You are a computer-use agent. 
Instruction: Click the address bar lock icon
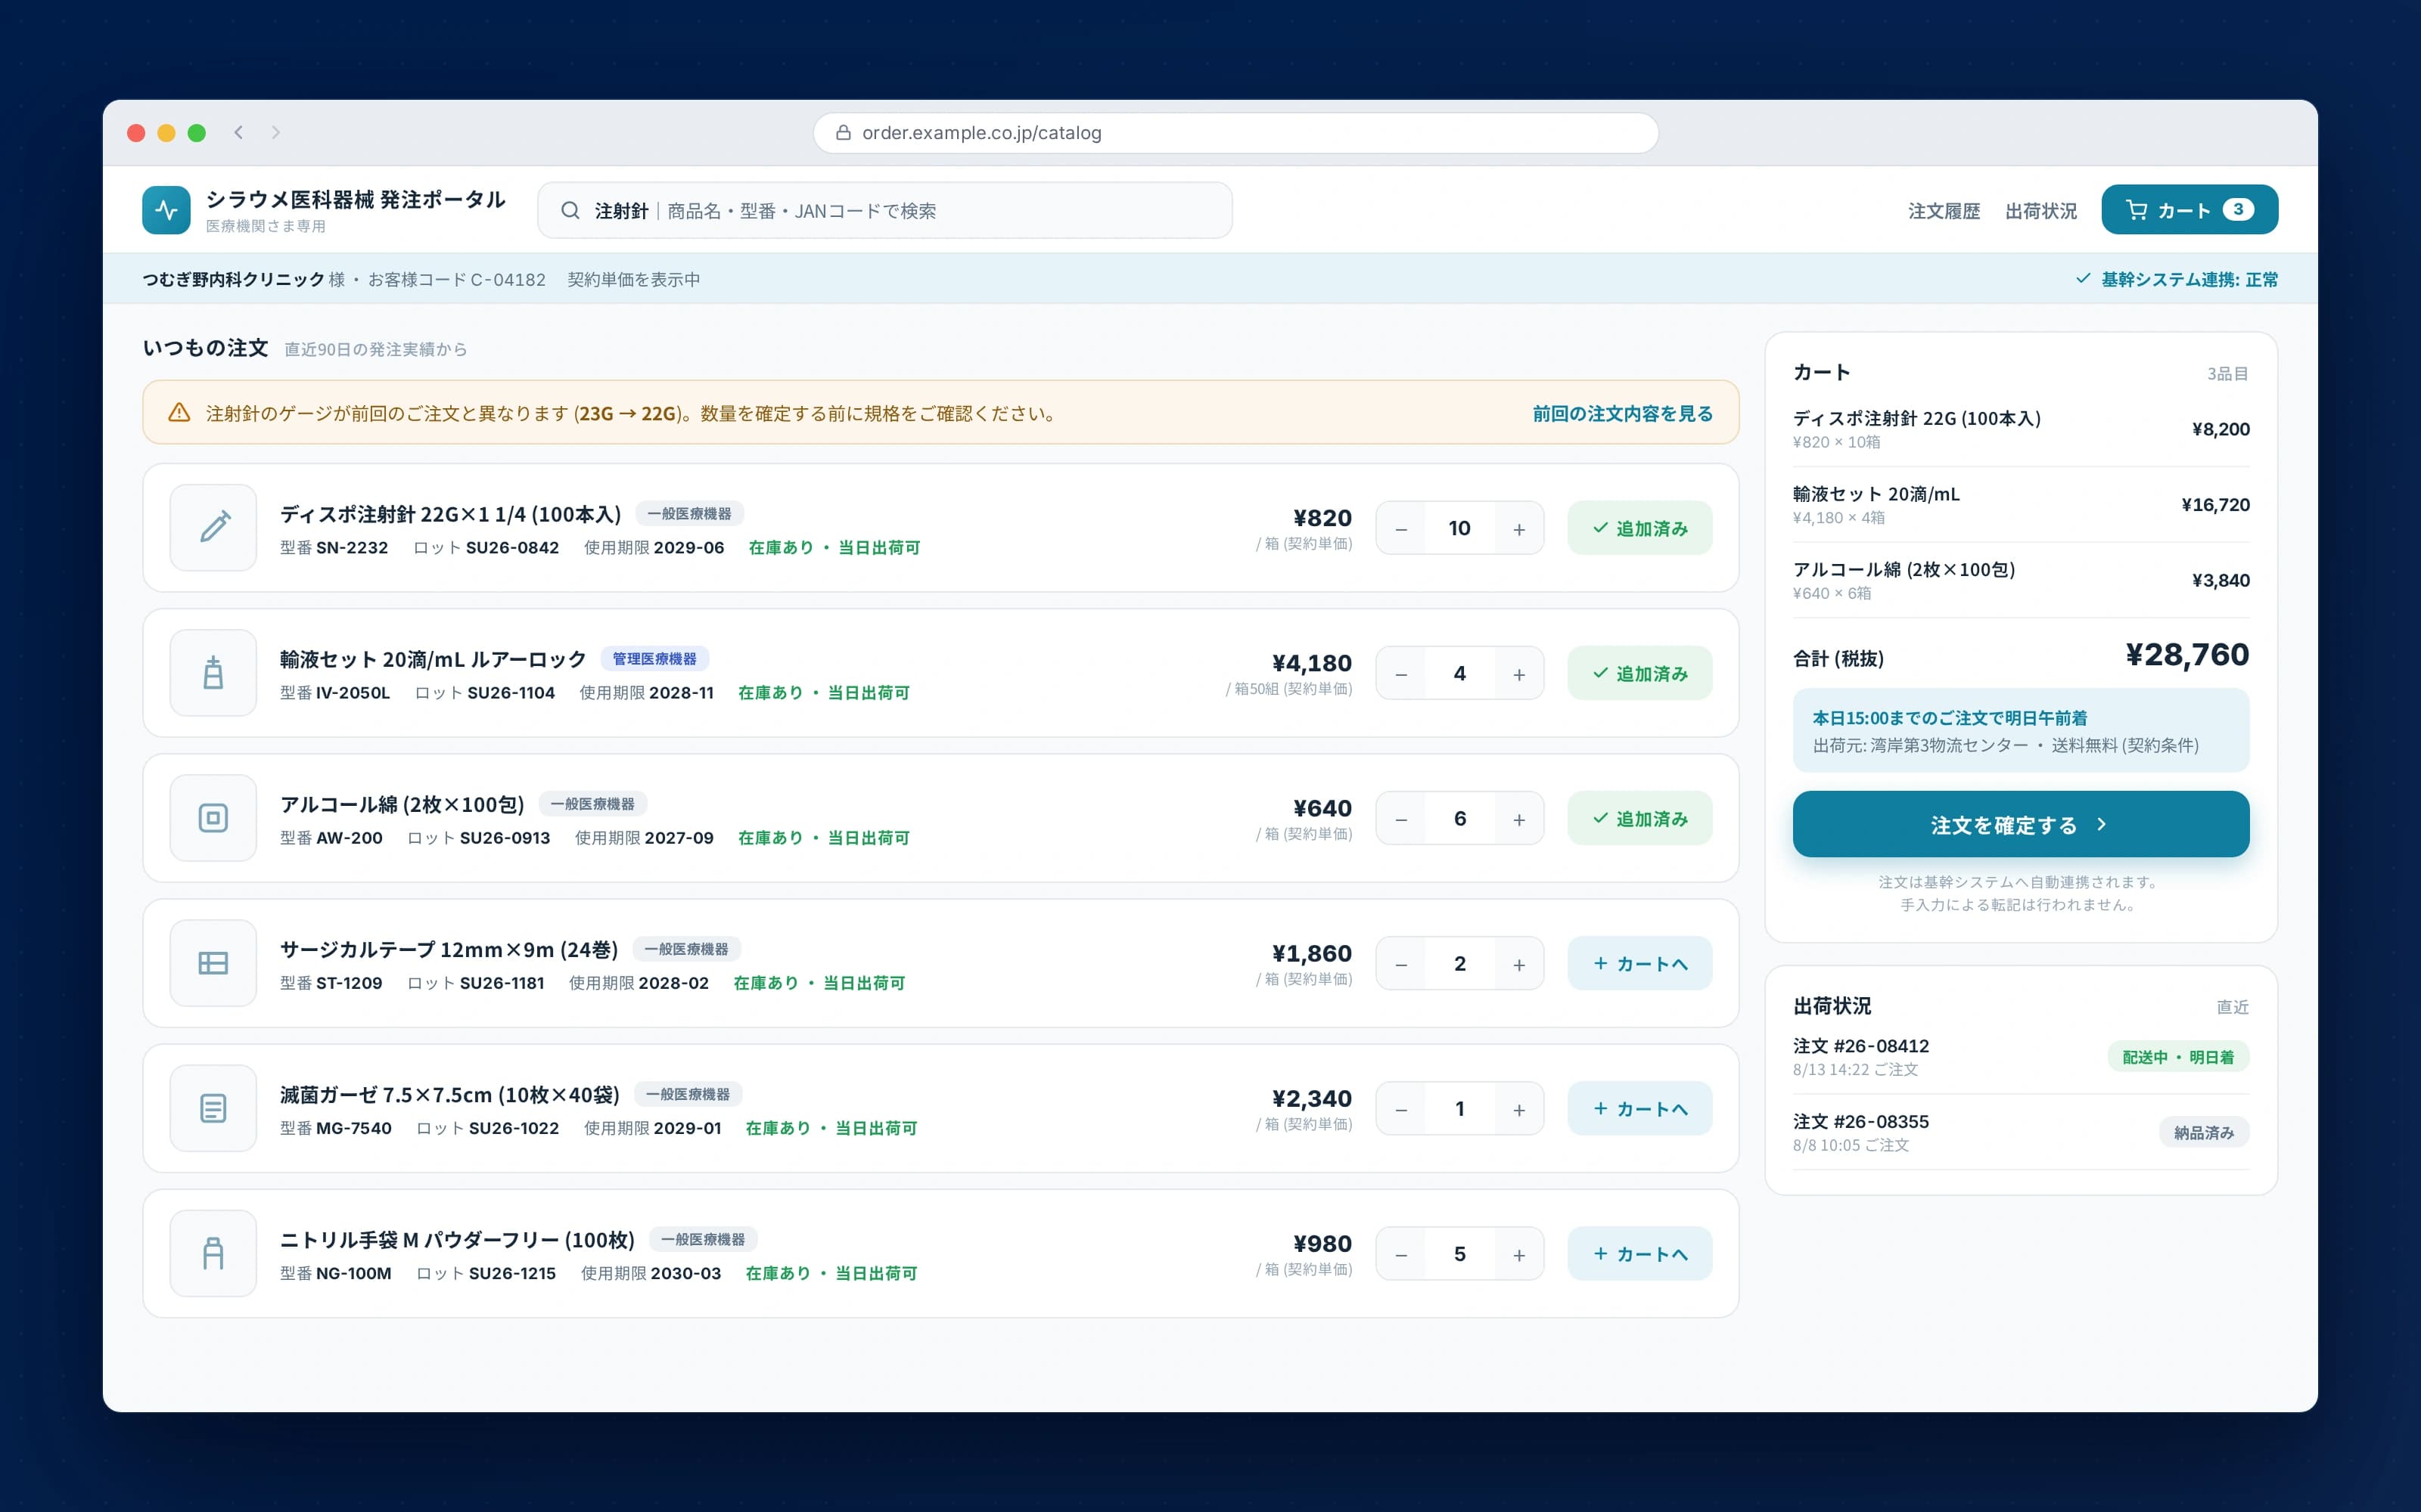pos(844,132)
